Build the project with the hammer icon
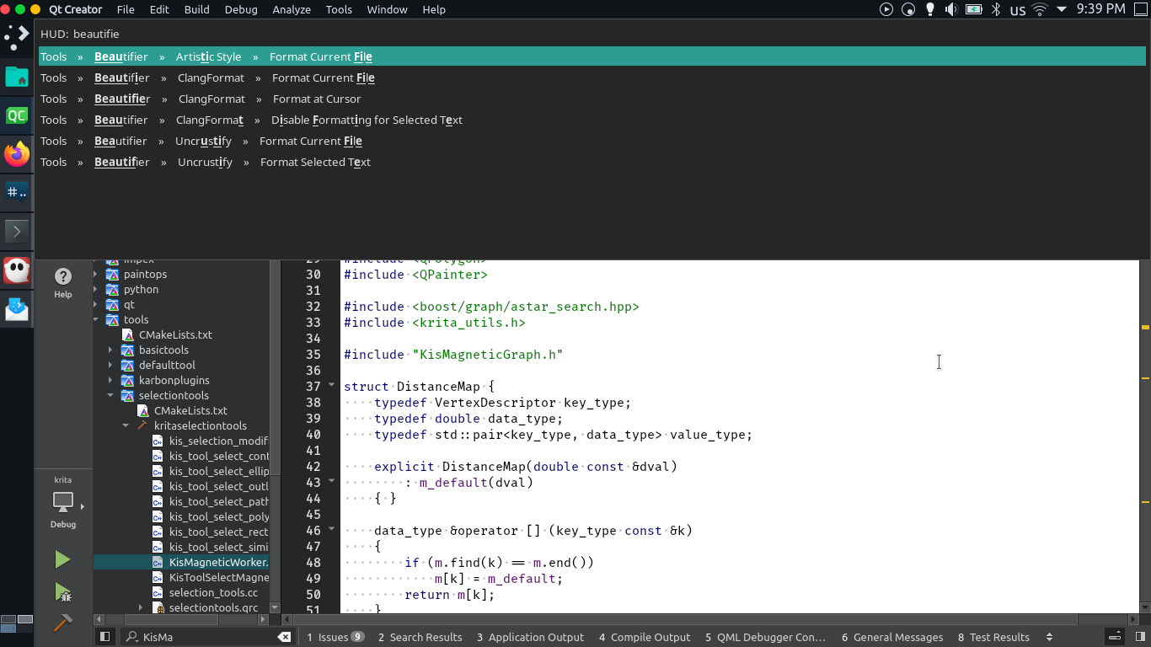The height and width of the screenshot is (647, 1151). 63,623
